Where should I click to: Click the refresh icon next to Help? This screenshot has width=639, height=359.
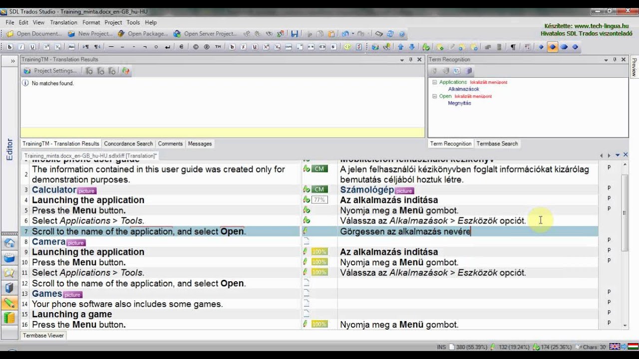click(x=390, y=34)
